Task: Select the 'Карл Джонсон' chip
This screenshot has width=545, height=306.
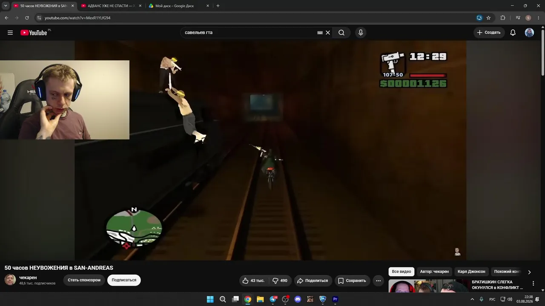Action: tap(471, 272)
